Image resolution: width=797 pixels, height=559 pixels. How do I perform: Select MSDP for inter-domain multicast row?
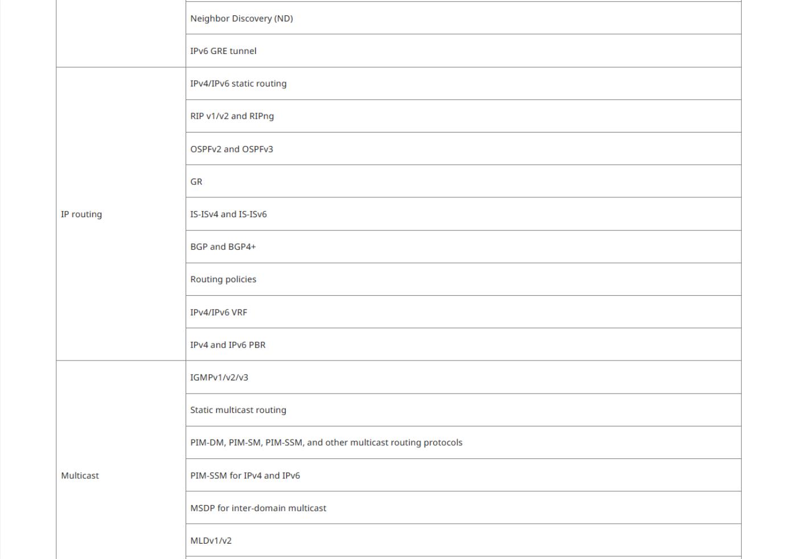coord(463,508)
